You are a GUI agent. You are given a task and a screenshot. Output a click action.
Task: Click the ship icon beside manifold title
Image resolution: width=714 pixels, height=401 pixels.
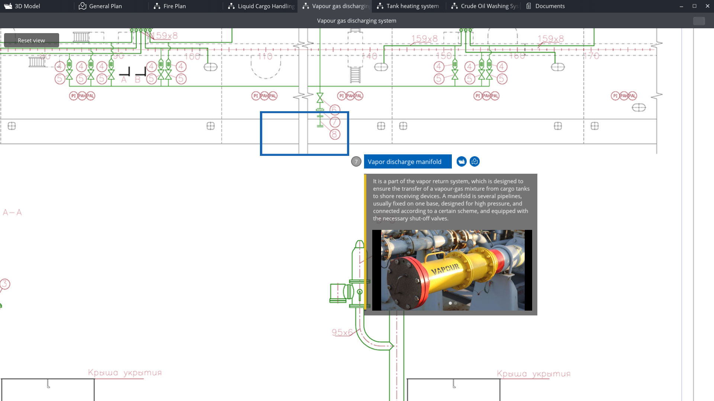click(461, 161)
